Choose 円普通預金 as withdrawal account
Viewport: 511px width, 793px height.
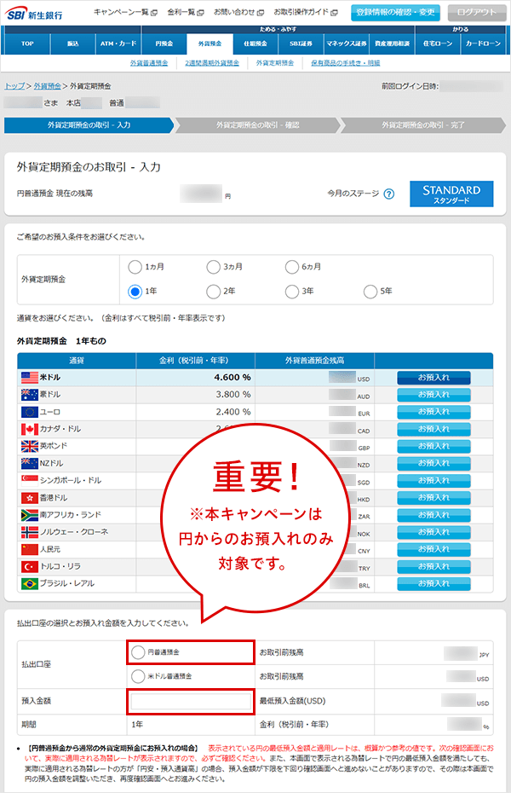pos(138,652)
